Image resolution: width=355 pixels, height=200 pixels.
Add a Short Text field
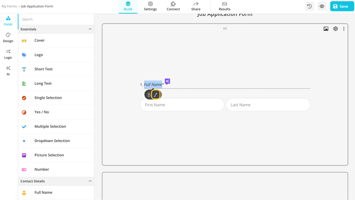point(56,69)
